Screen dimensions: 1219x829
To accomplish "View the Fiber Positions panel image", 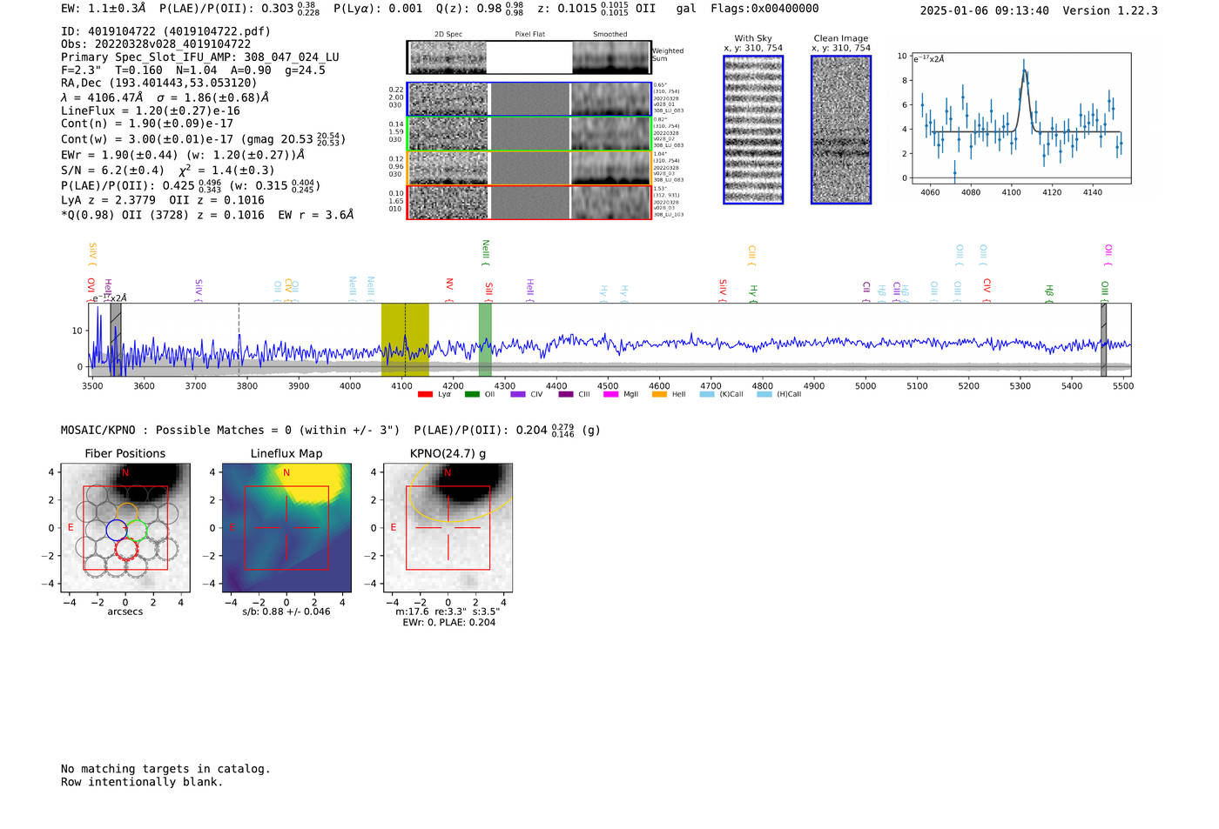I will [125, 528].
